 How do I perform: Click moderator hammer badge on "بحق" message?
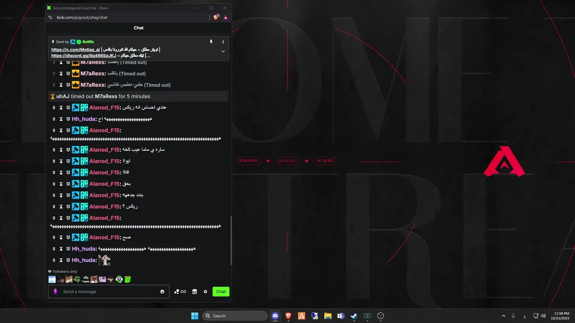pyautogui.click(x=75, y=184)
